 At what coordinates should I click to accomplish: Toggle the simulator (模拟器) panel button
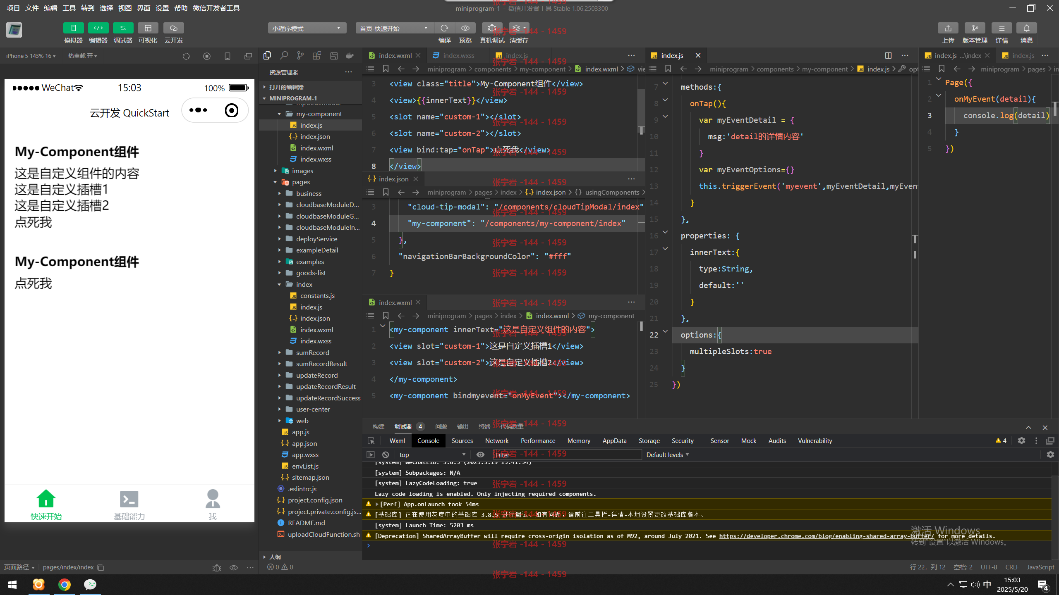pos(73,28)
